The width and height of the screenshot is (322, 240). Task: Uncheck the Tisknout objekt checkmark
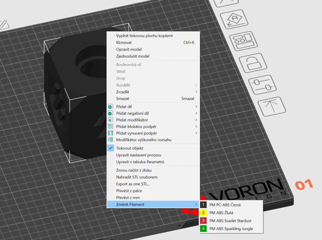[111, 148]
